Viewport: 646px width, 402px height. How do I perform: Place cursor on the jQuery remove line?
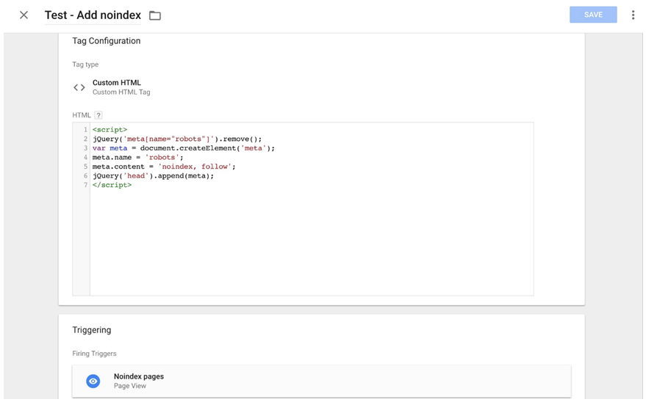point(176,139)
